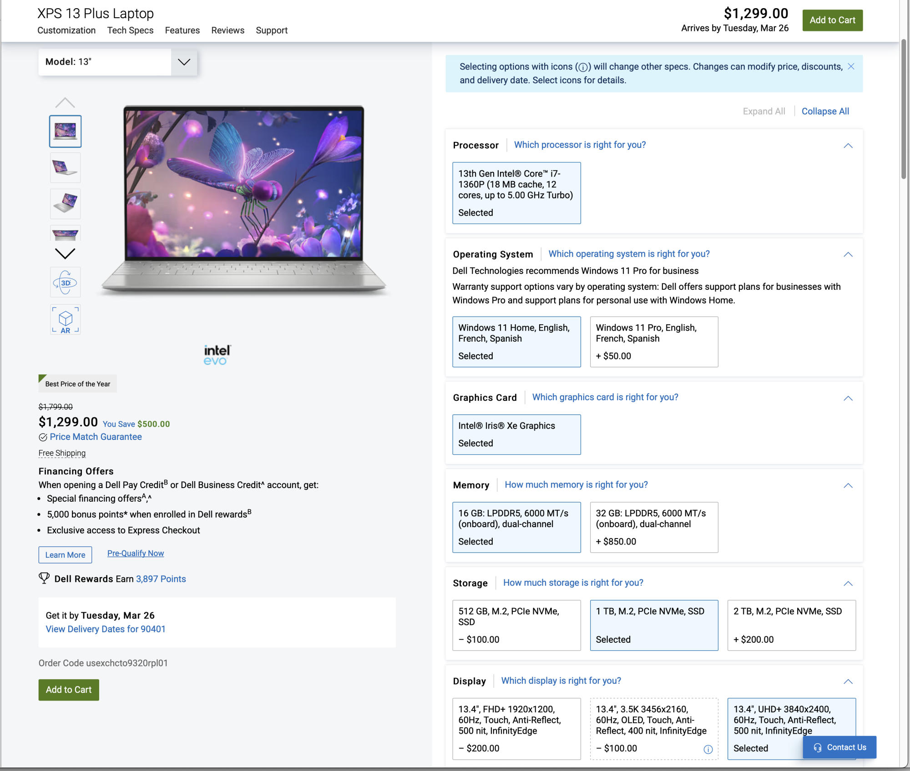The height and width of the screenshot is (771, 910).
Task: Click the Dell Rewards trophy icon
Action: click(x=44, y=578)
